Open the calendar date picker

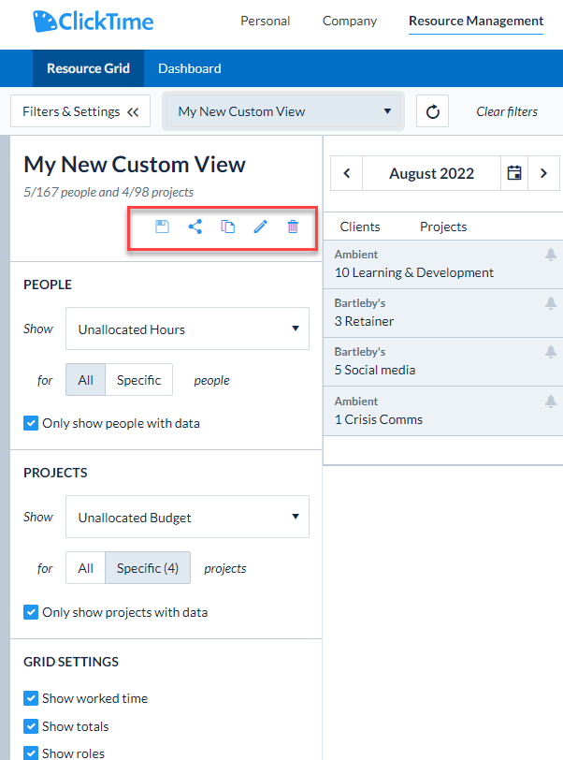tap(514, 173)
